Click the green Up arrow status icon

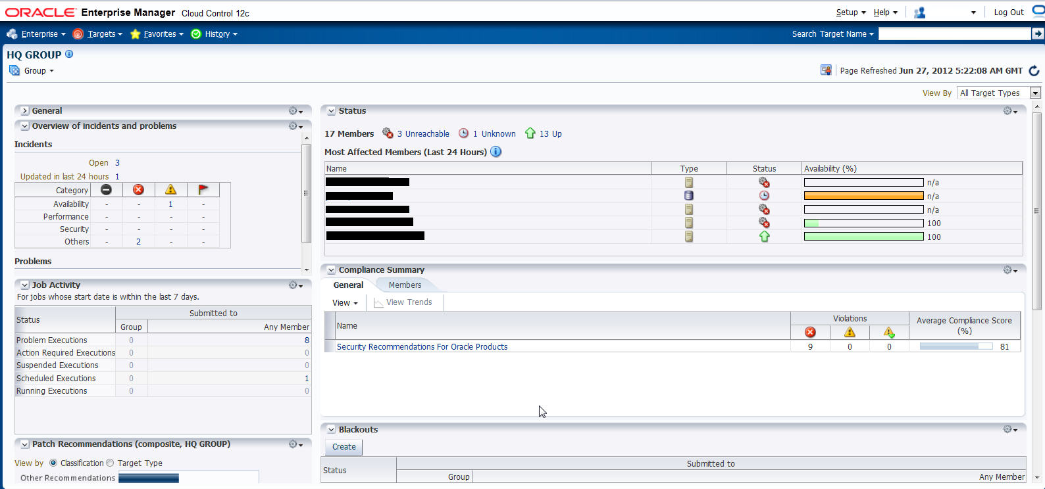[530, 133]
